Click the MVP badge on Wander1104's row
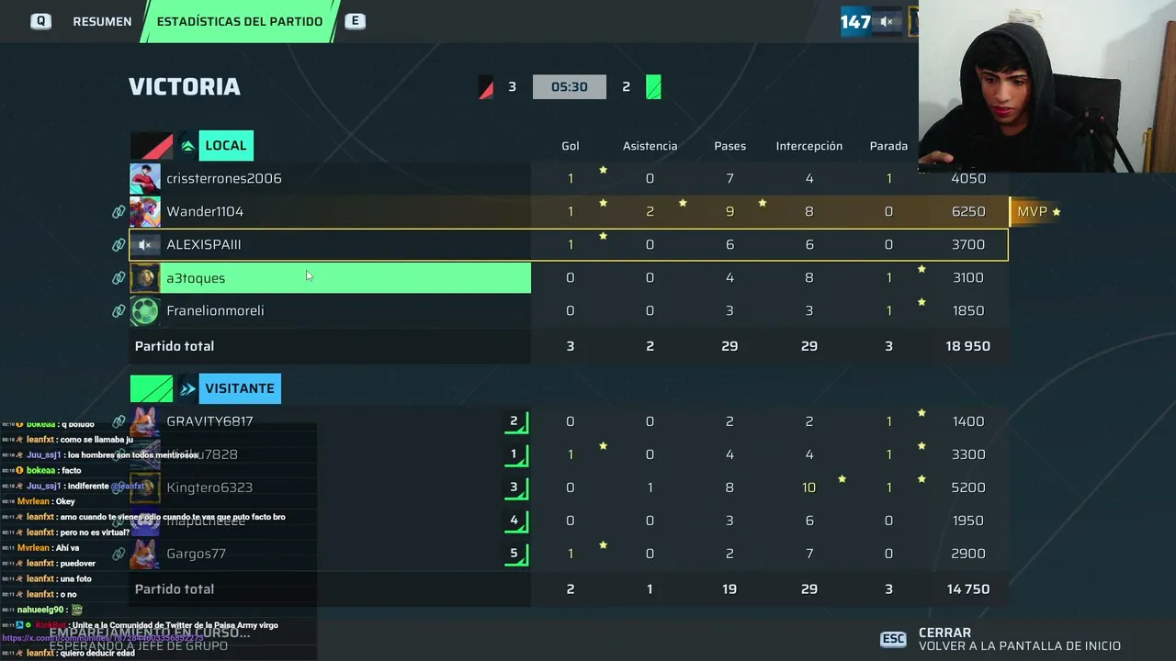1176x661 pixels. [x=1038, y=211]
